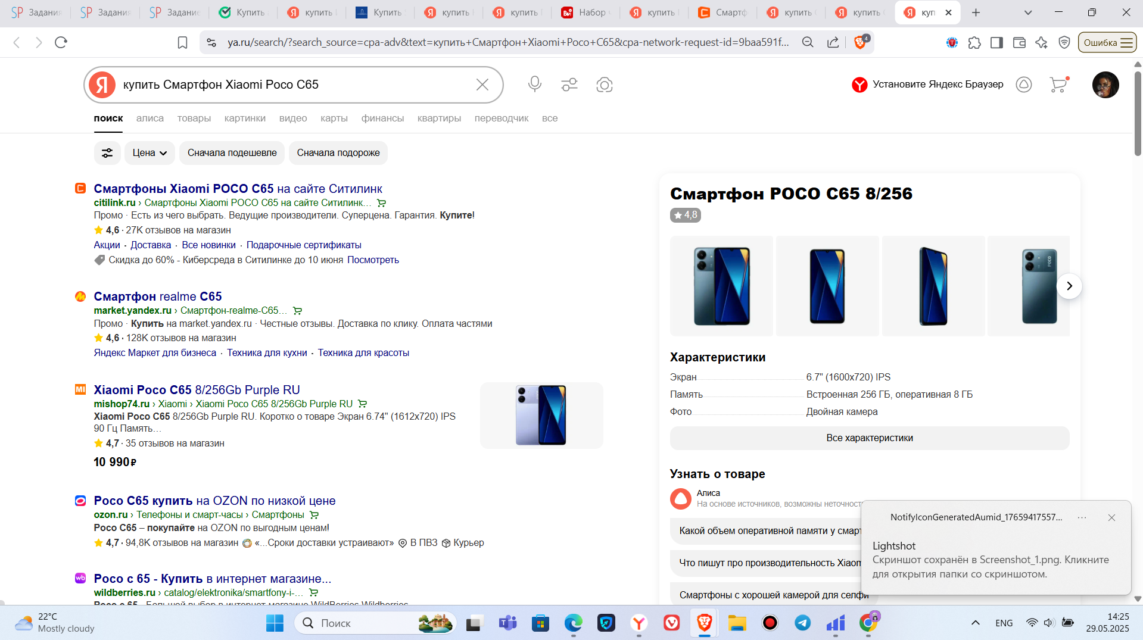
Task: Open browser extensions puzzle icon
Action: pyautogui.click(x=974, y=42)
